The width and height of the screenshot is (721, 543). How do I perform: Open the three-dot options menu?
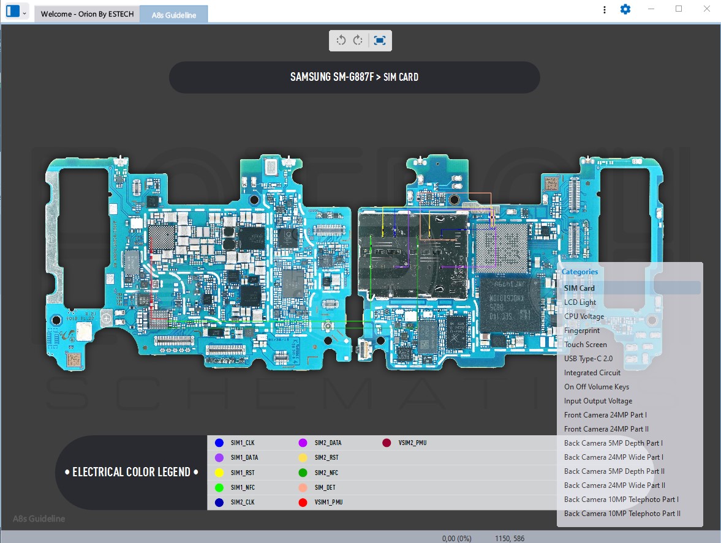[604, 9]
